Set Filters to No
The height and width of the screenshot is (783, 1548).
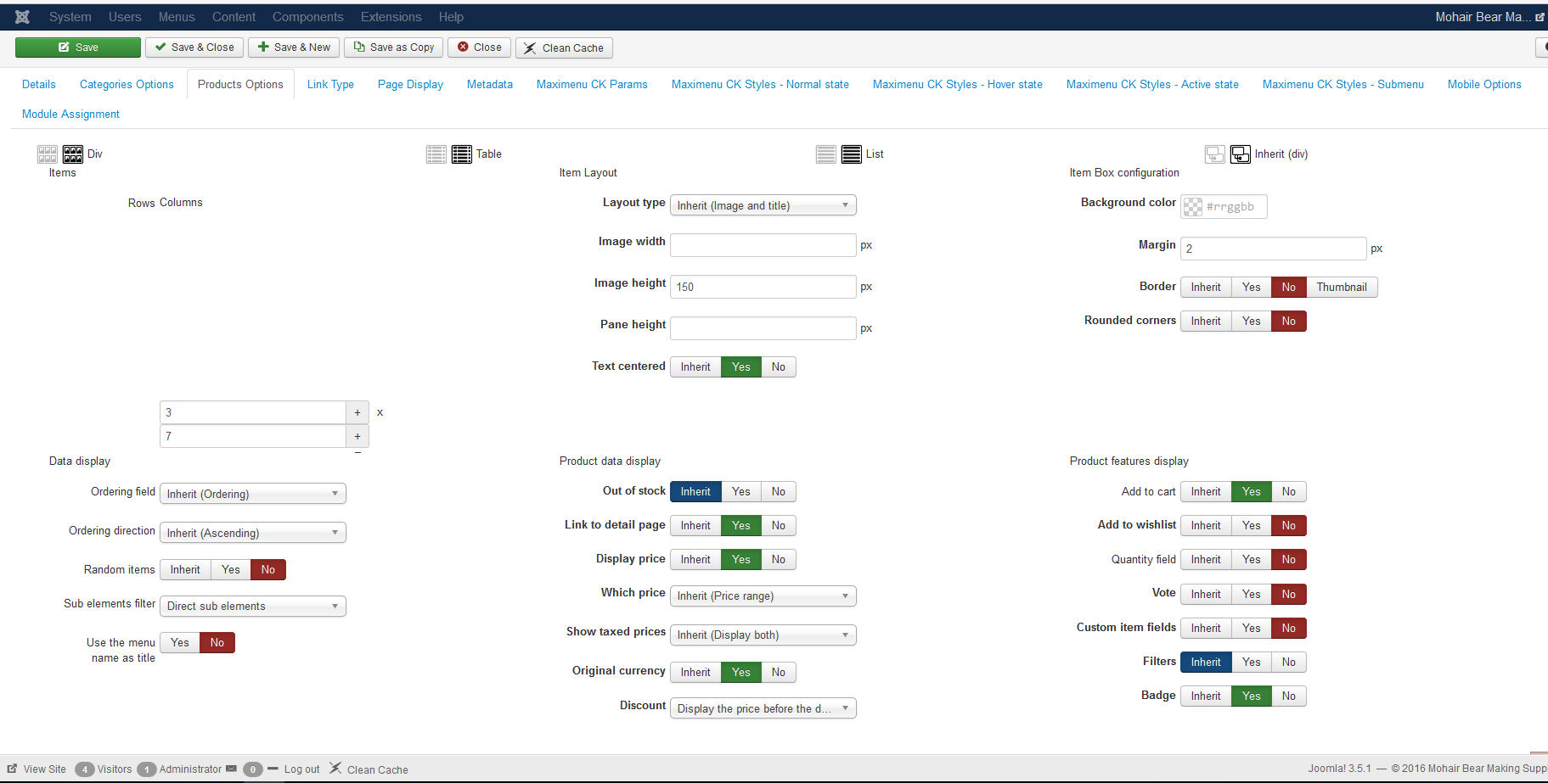(1289, 662)
